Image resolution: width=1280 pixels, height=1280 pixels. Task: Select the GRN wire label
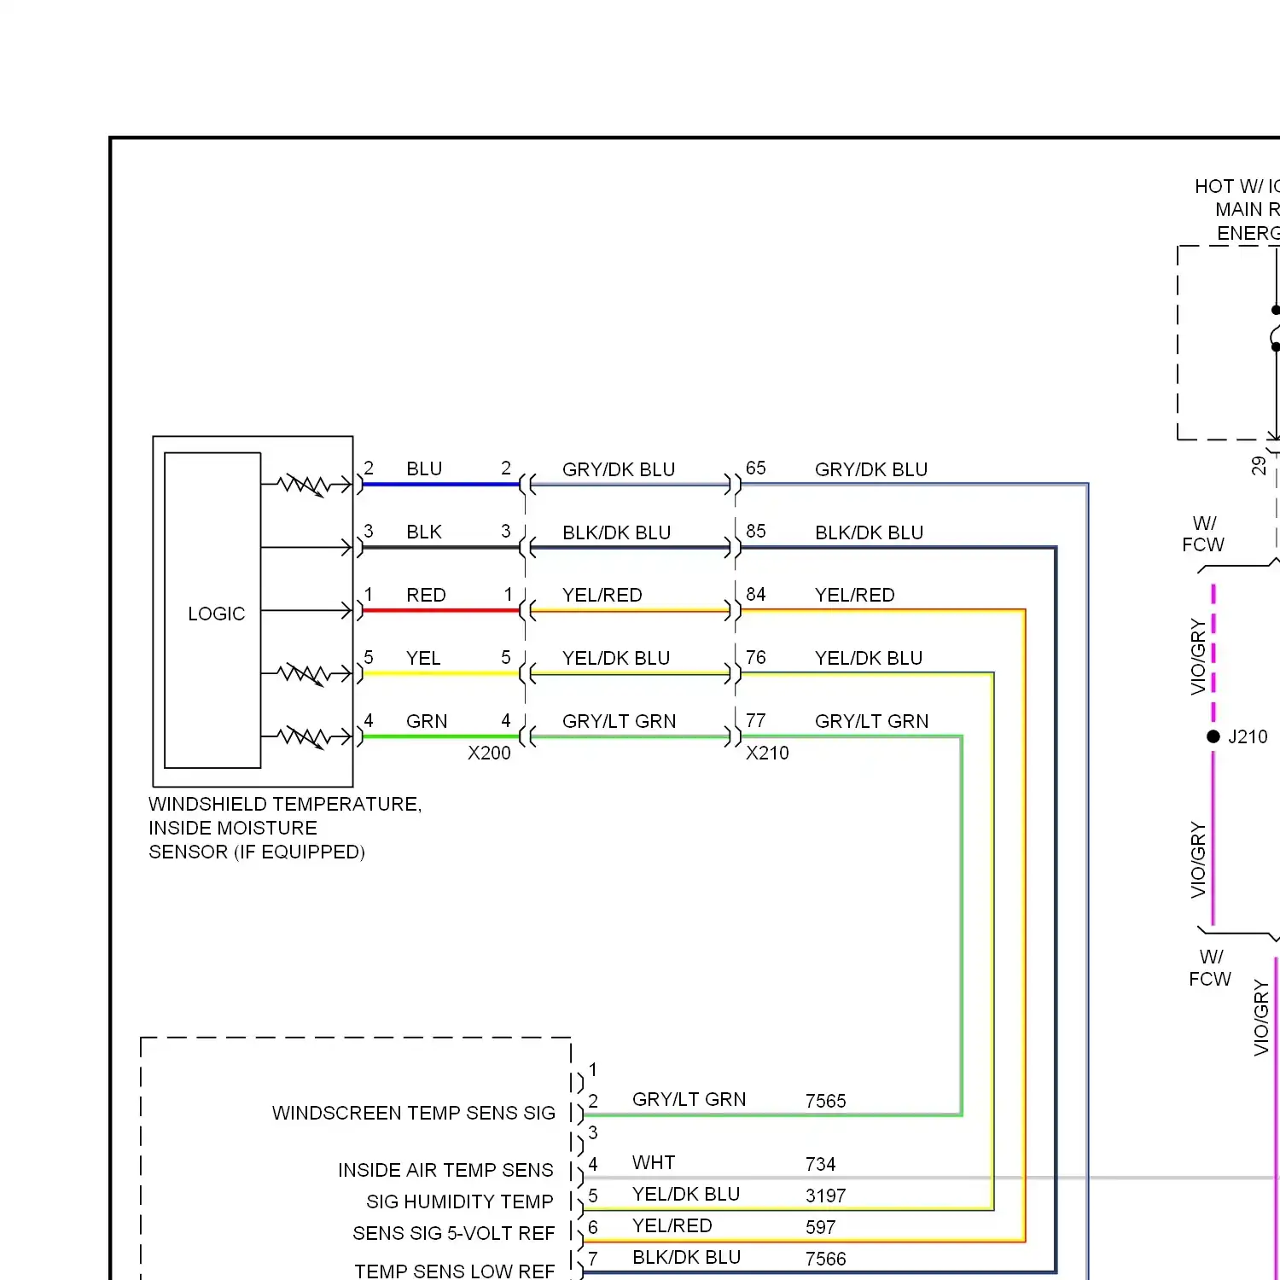[427, 721]
